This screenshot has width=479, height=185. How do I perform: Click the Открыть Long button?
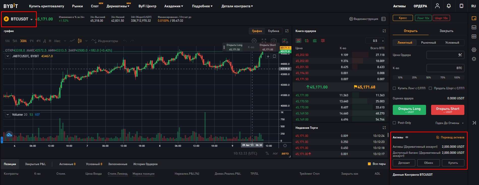click(409, 110)
